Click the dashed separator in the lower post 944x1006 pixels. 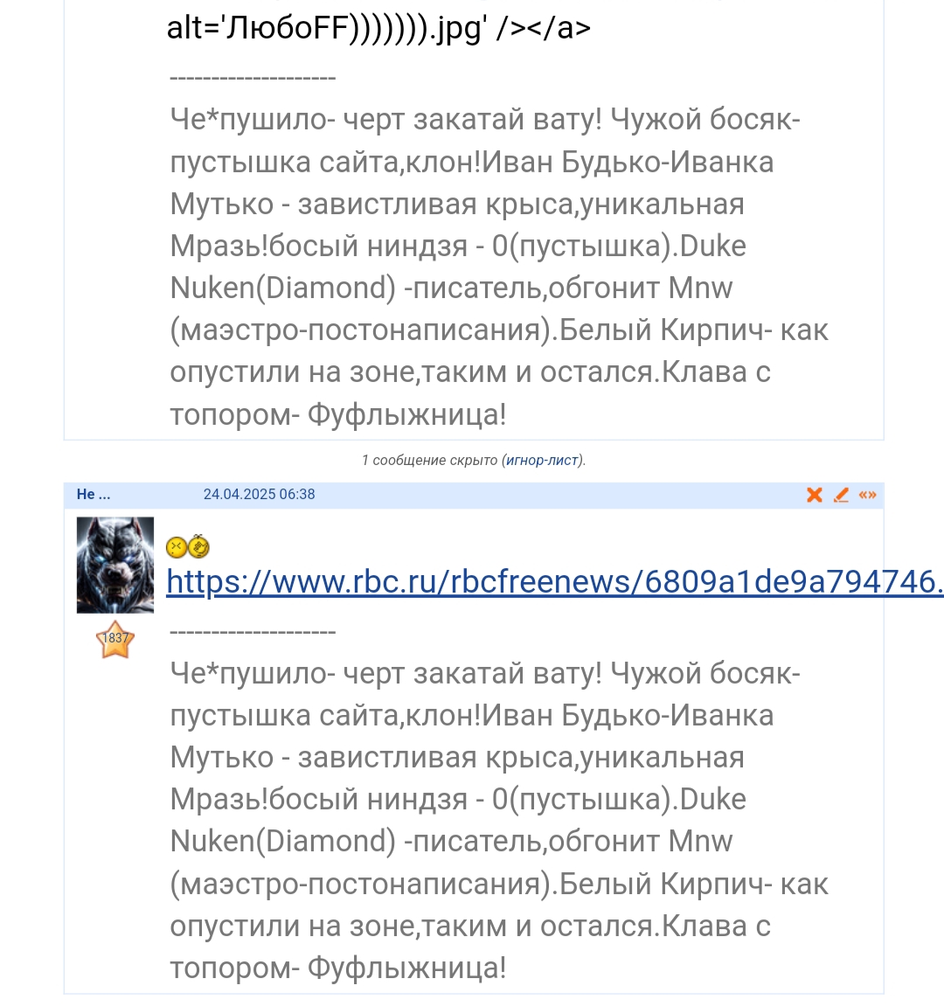[x=253, y=631]
